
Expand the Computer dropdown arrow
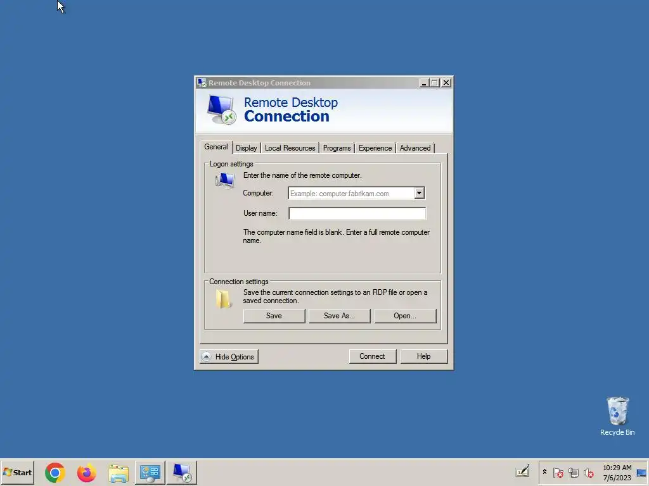(x=420, y=193)
